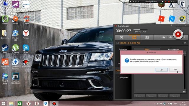Open Bandicam help question-mark icon in title bar
Image resolution: width=189 pixels, height=106 pixels.
171,26
